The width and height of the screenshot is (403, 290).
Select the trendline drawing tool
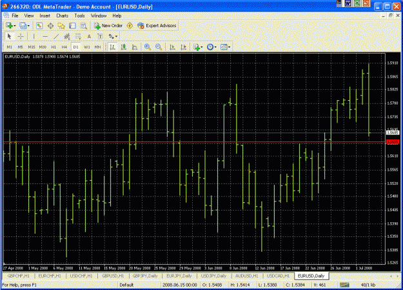coord(56,36)
